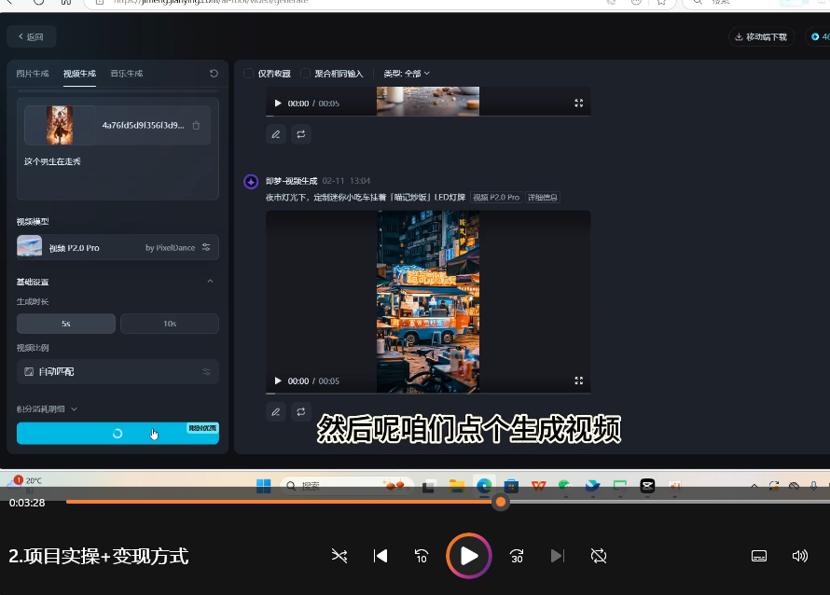Click the food truck video preview

[x=428, y=301]
